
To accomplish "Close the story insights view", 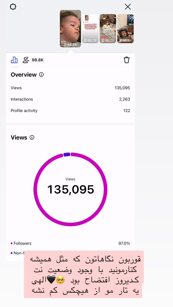I will coord(128,7).
